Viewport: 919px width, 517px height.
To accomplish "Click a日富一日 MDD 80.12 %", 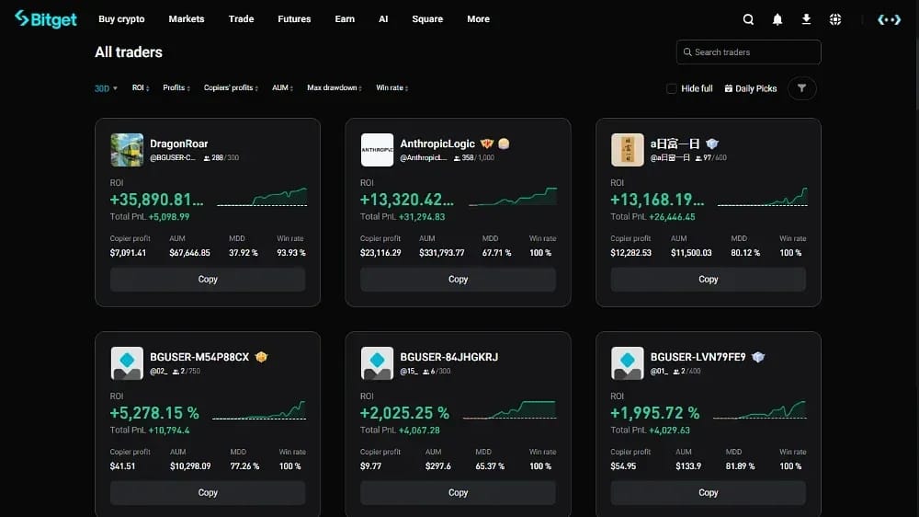I will point(745,253).
